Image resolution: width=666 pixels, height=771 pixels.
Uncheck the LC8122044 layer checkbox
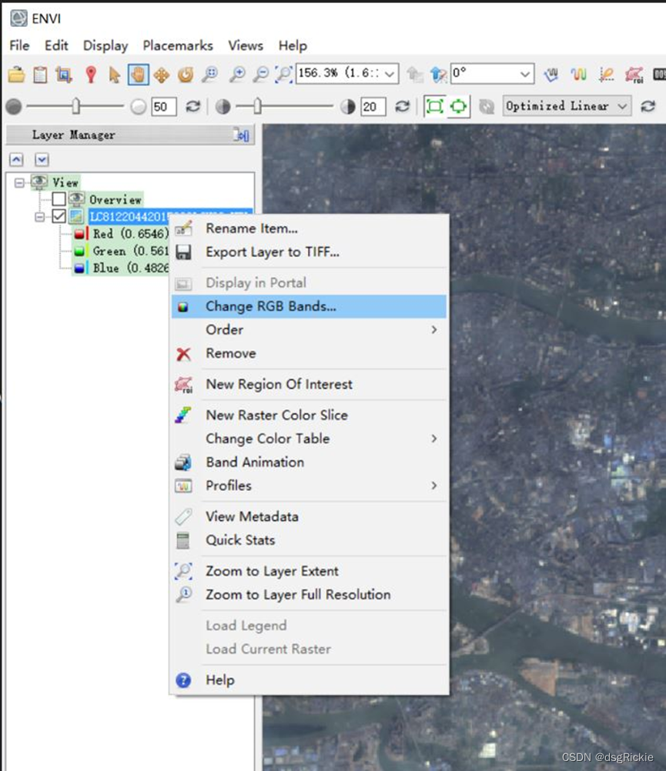pyautogui.click(x=59, y=216)
